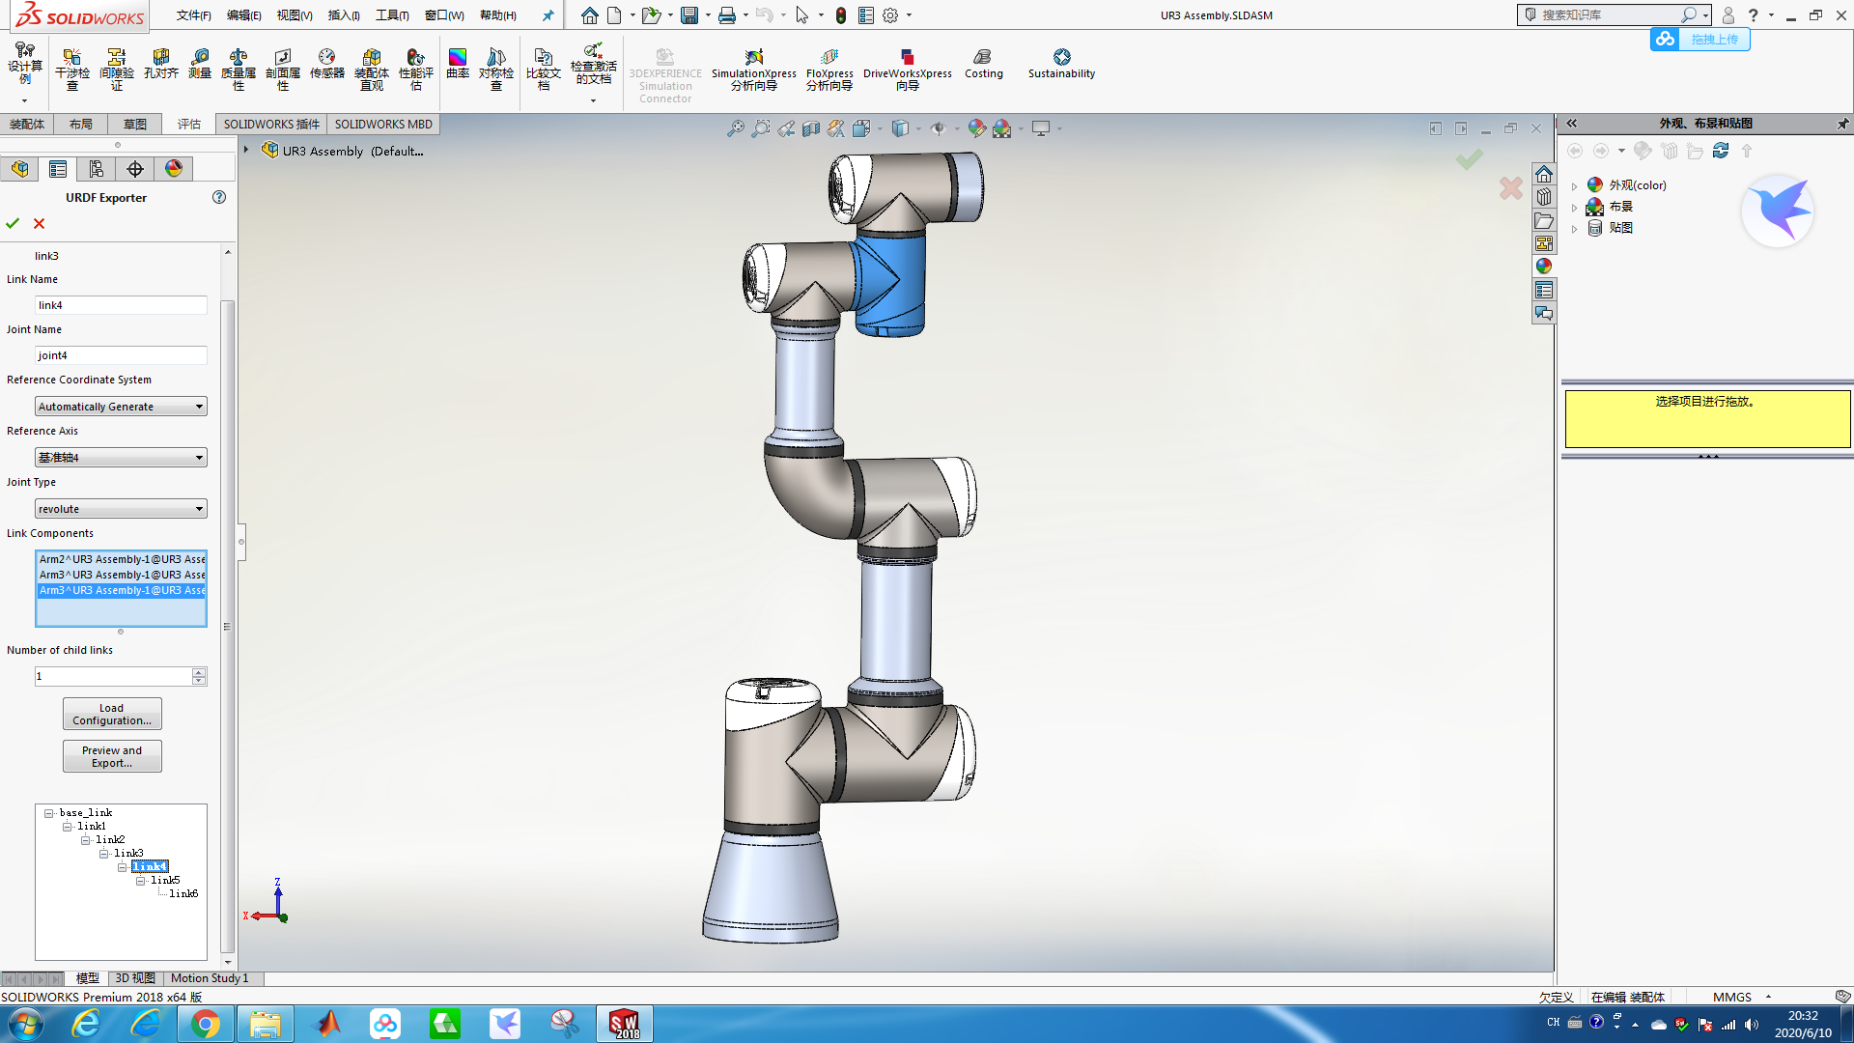Accept URDF Exporter with green checkmark
The image size is (1854, 1043).
tap(13, 223)
